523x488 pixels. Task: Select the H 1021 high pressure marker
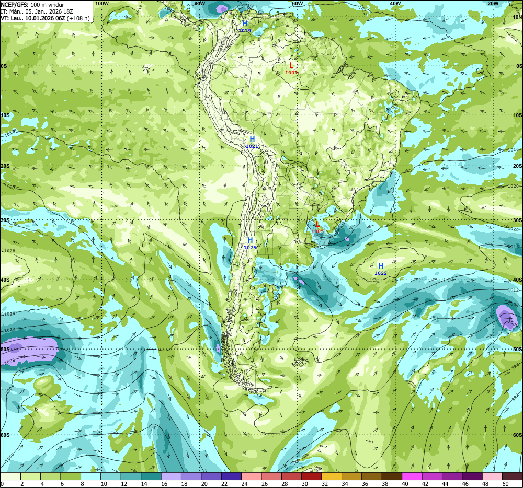[x=252, y=142]
